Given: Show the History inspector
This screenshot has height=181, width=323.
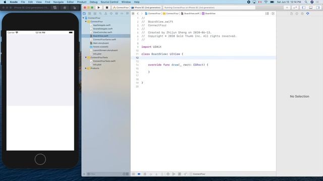Looking at the screenshot, I should 297,14.
